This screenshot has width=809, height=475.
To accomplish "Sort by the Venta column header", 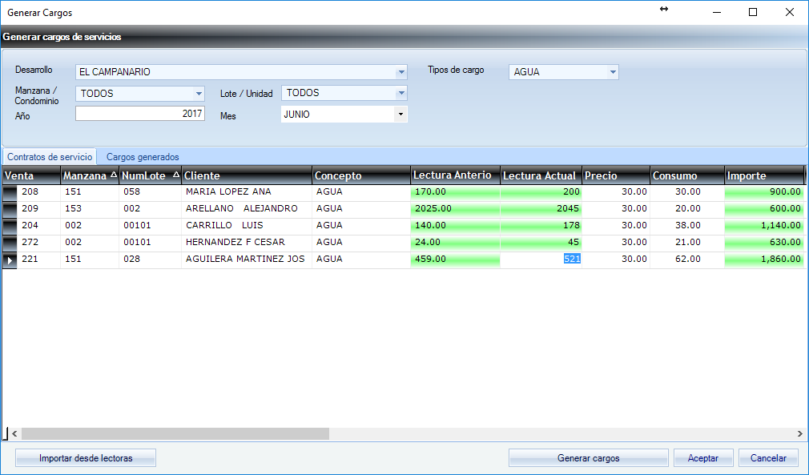I will tap(31, 175).
